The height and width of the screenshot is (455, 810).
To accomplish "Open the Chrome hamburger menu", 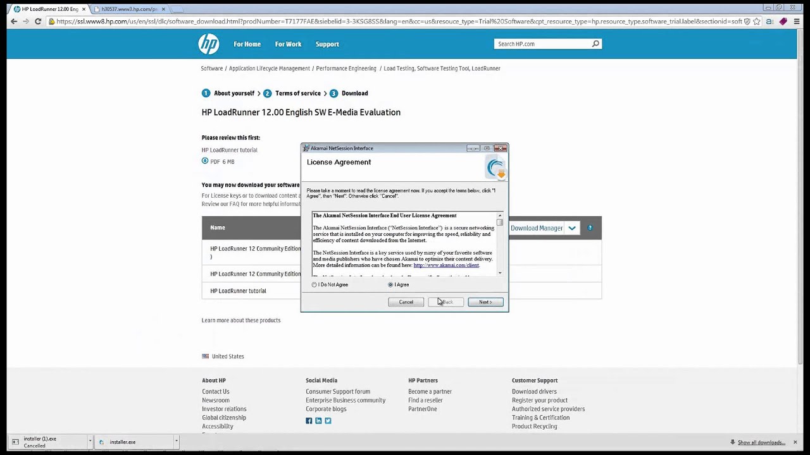I will (796, 21).
